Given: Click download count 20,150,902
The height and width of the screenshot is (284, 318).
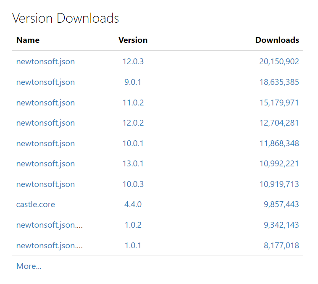Looking at the screenshot, I should pyautogui.click(x=279, y=62).
